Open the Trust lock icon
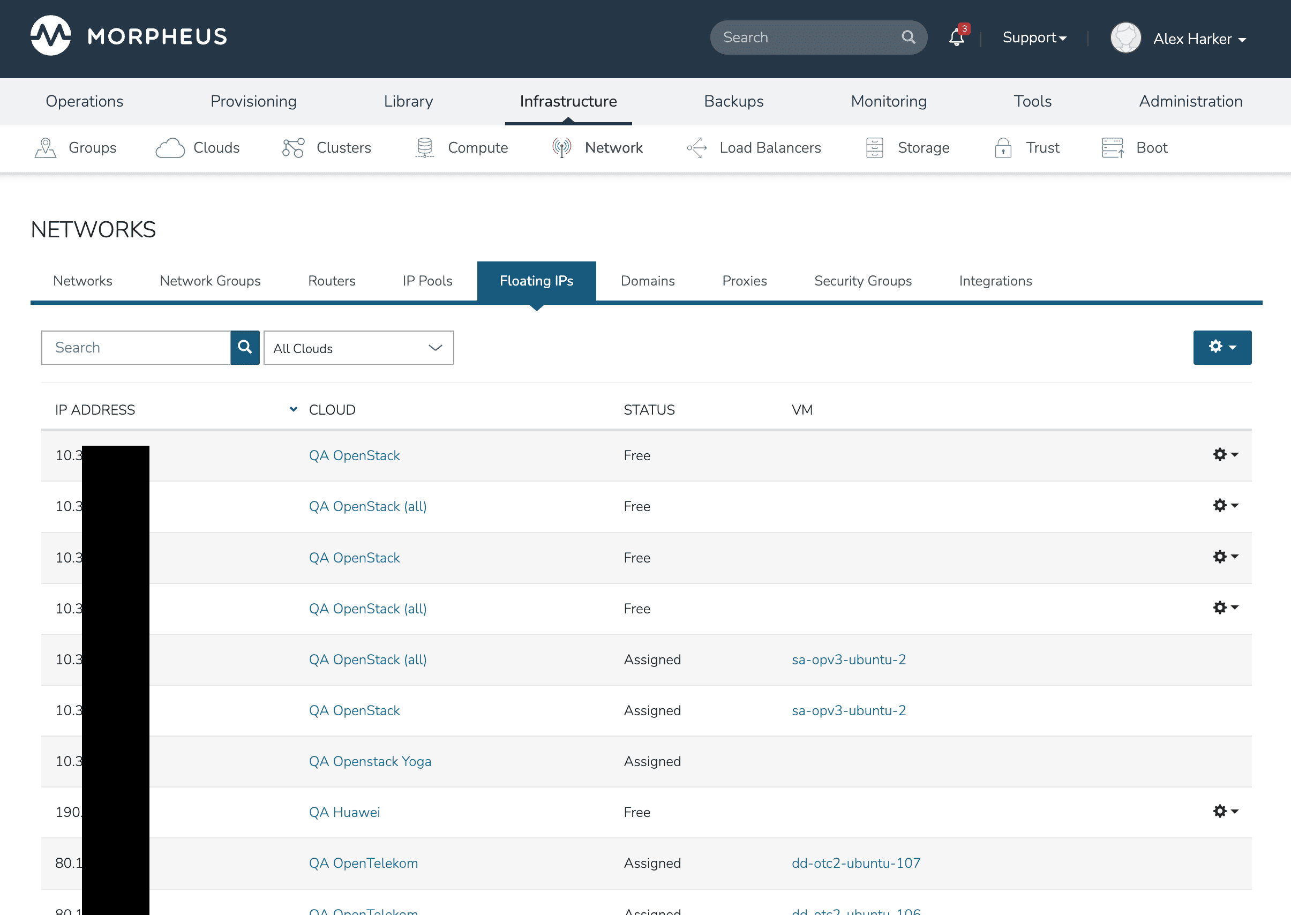The width and height of the screenshot is (1291, 915). click(x=1003, y=148)
